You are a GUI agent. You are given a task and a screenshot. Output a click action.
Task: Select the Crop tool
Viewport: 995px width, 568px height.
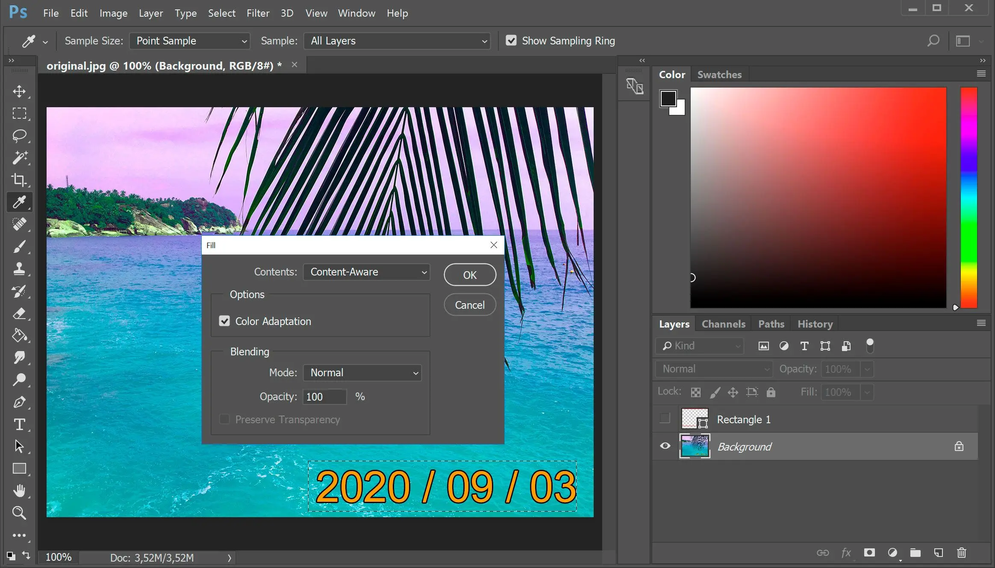[x=19, y=179]
